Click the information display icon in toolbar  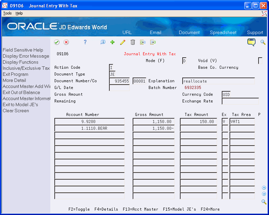(103, 42)
